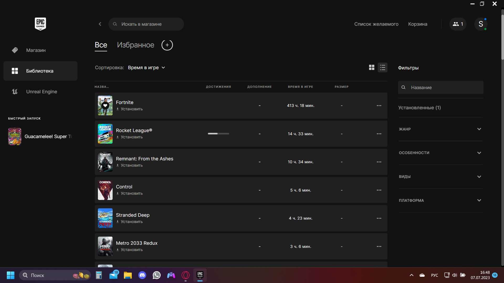Switch to list view layout
The width and height of the screenshot is (504, 283).
[382, 68]
